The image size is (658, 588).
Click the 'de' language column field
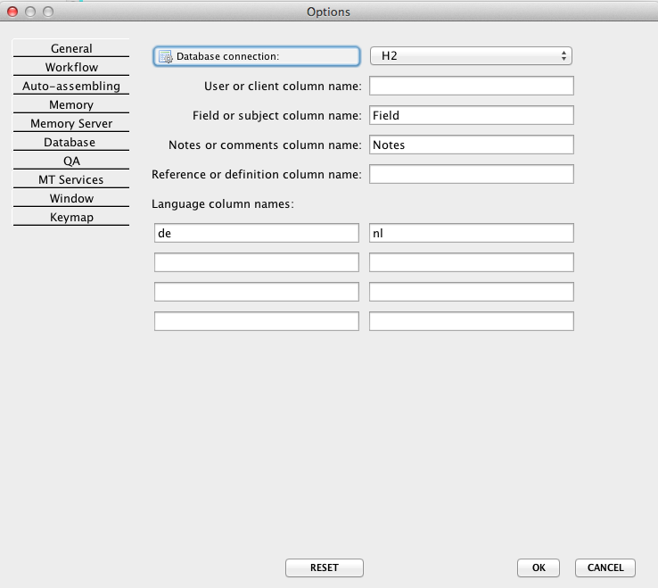[257, 233]
